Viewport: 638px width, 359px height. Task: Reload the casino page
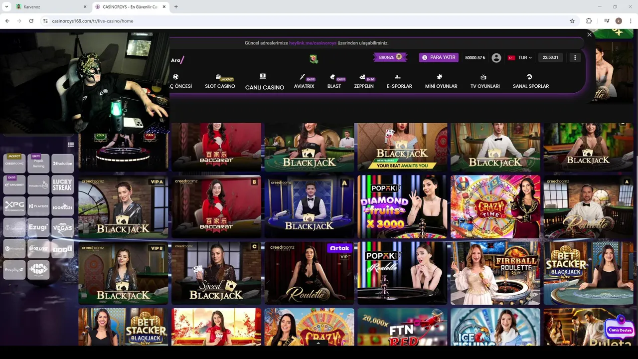31,21
